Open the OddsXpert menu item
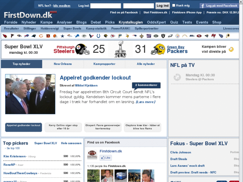Image resolution: width=243 pixels, height=182 pixels. (156, 22)
